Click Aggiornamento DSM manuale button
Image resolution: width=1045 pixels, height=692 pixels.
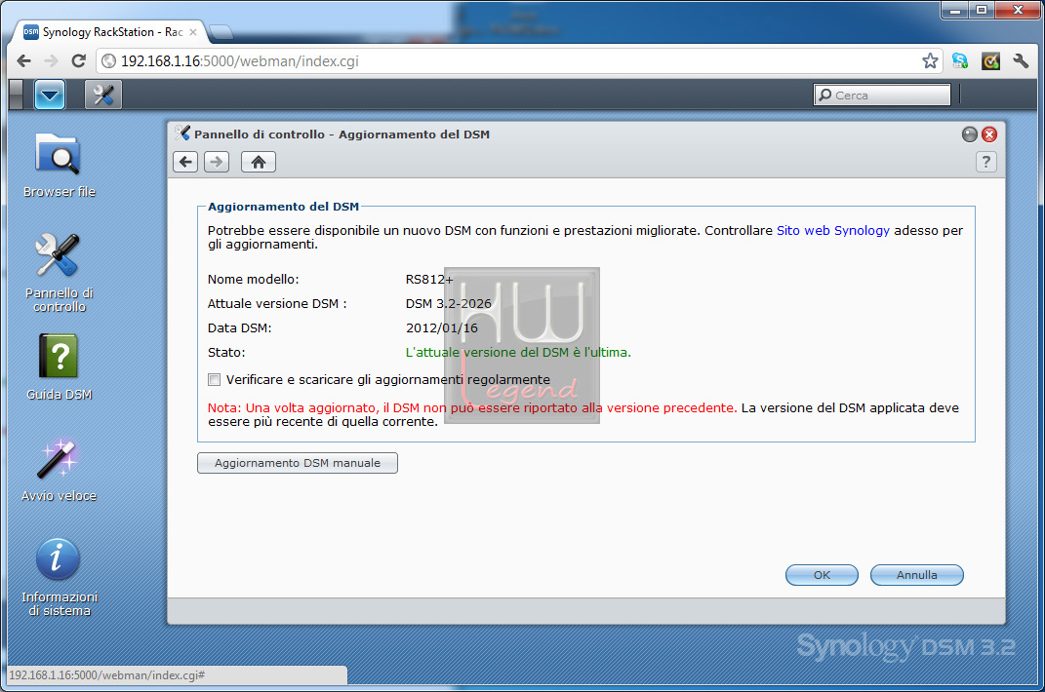(298, 463)
